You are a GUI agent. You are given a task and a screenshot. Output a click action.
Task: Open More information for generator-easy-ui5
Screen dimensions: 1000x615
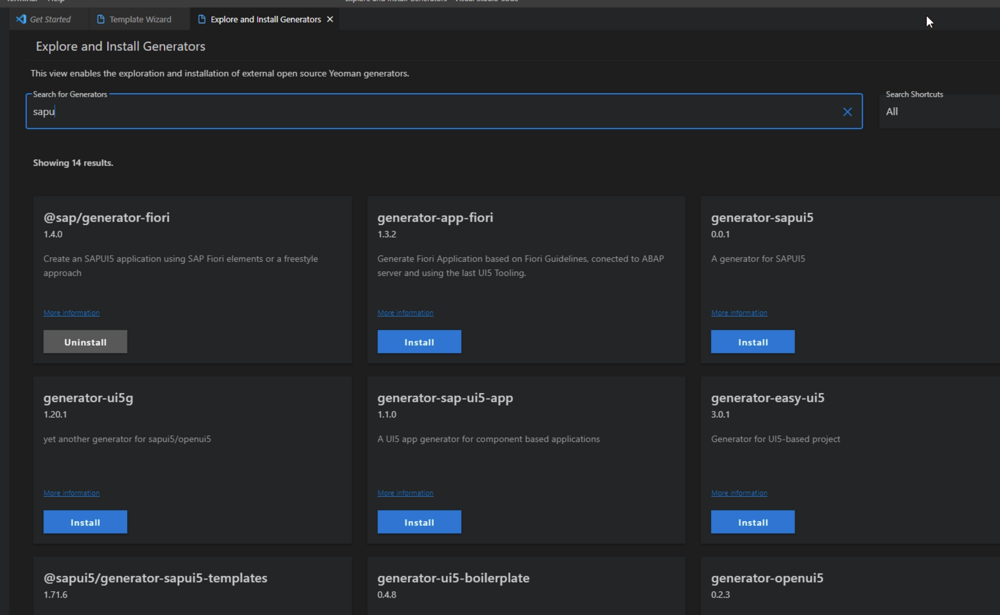pos(739,493)
